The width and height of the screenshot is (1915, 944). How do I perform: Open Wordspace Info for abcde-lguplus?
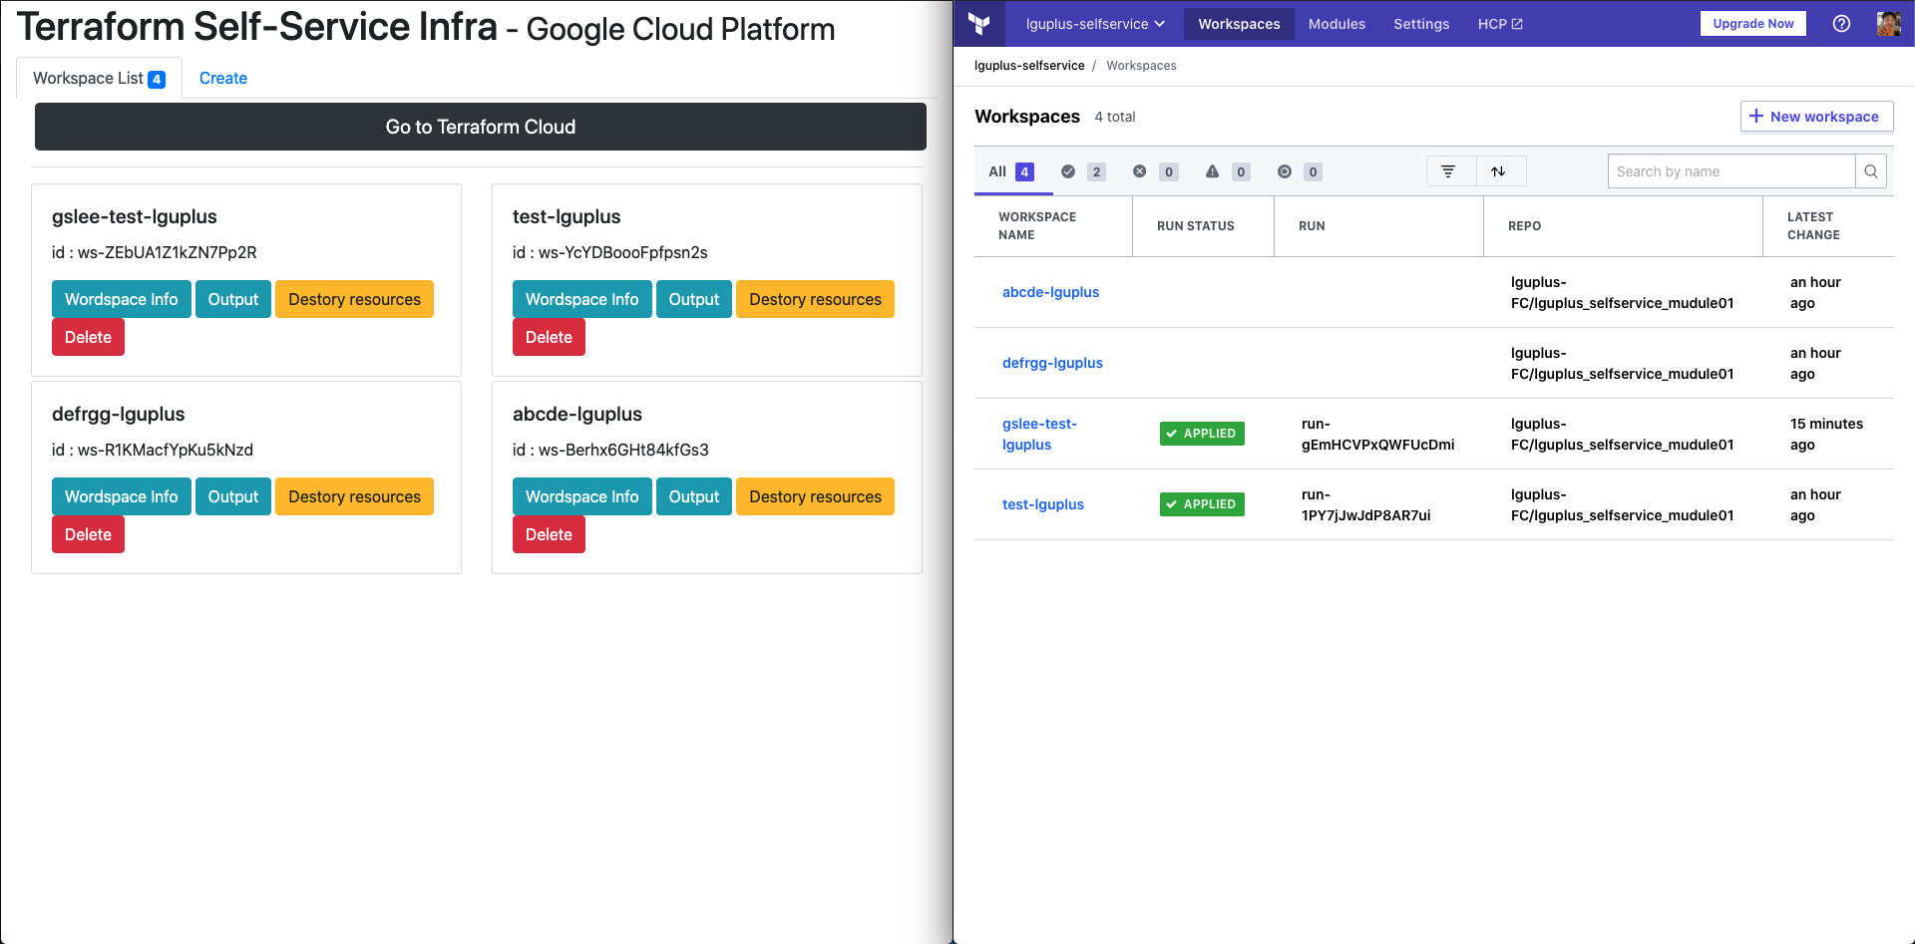[x=582, y=496]
